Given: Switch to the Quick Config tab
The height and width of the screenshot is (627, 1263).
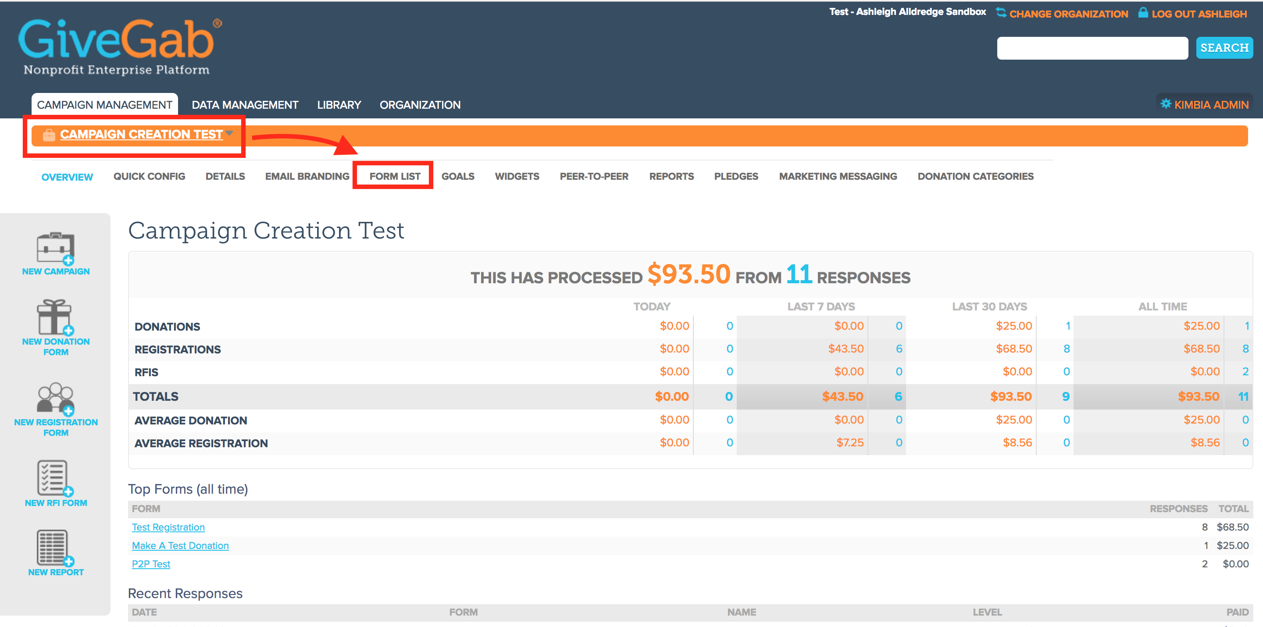Looking at the screenshot, I should tap(149, 177).
